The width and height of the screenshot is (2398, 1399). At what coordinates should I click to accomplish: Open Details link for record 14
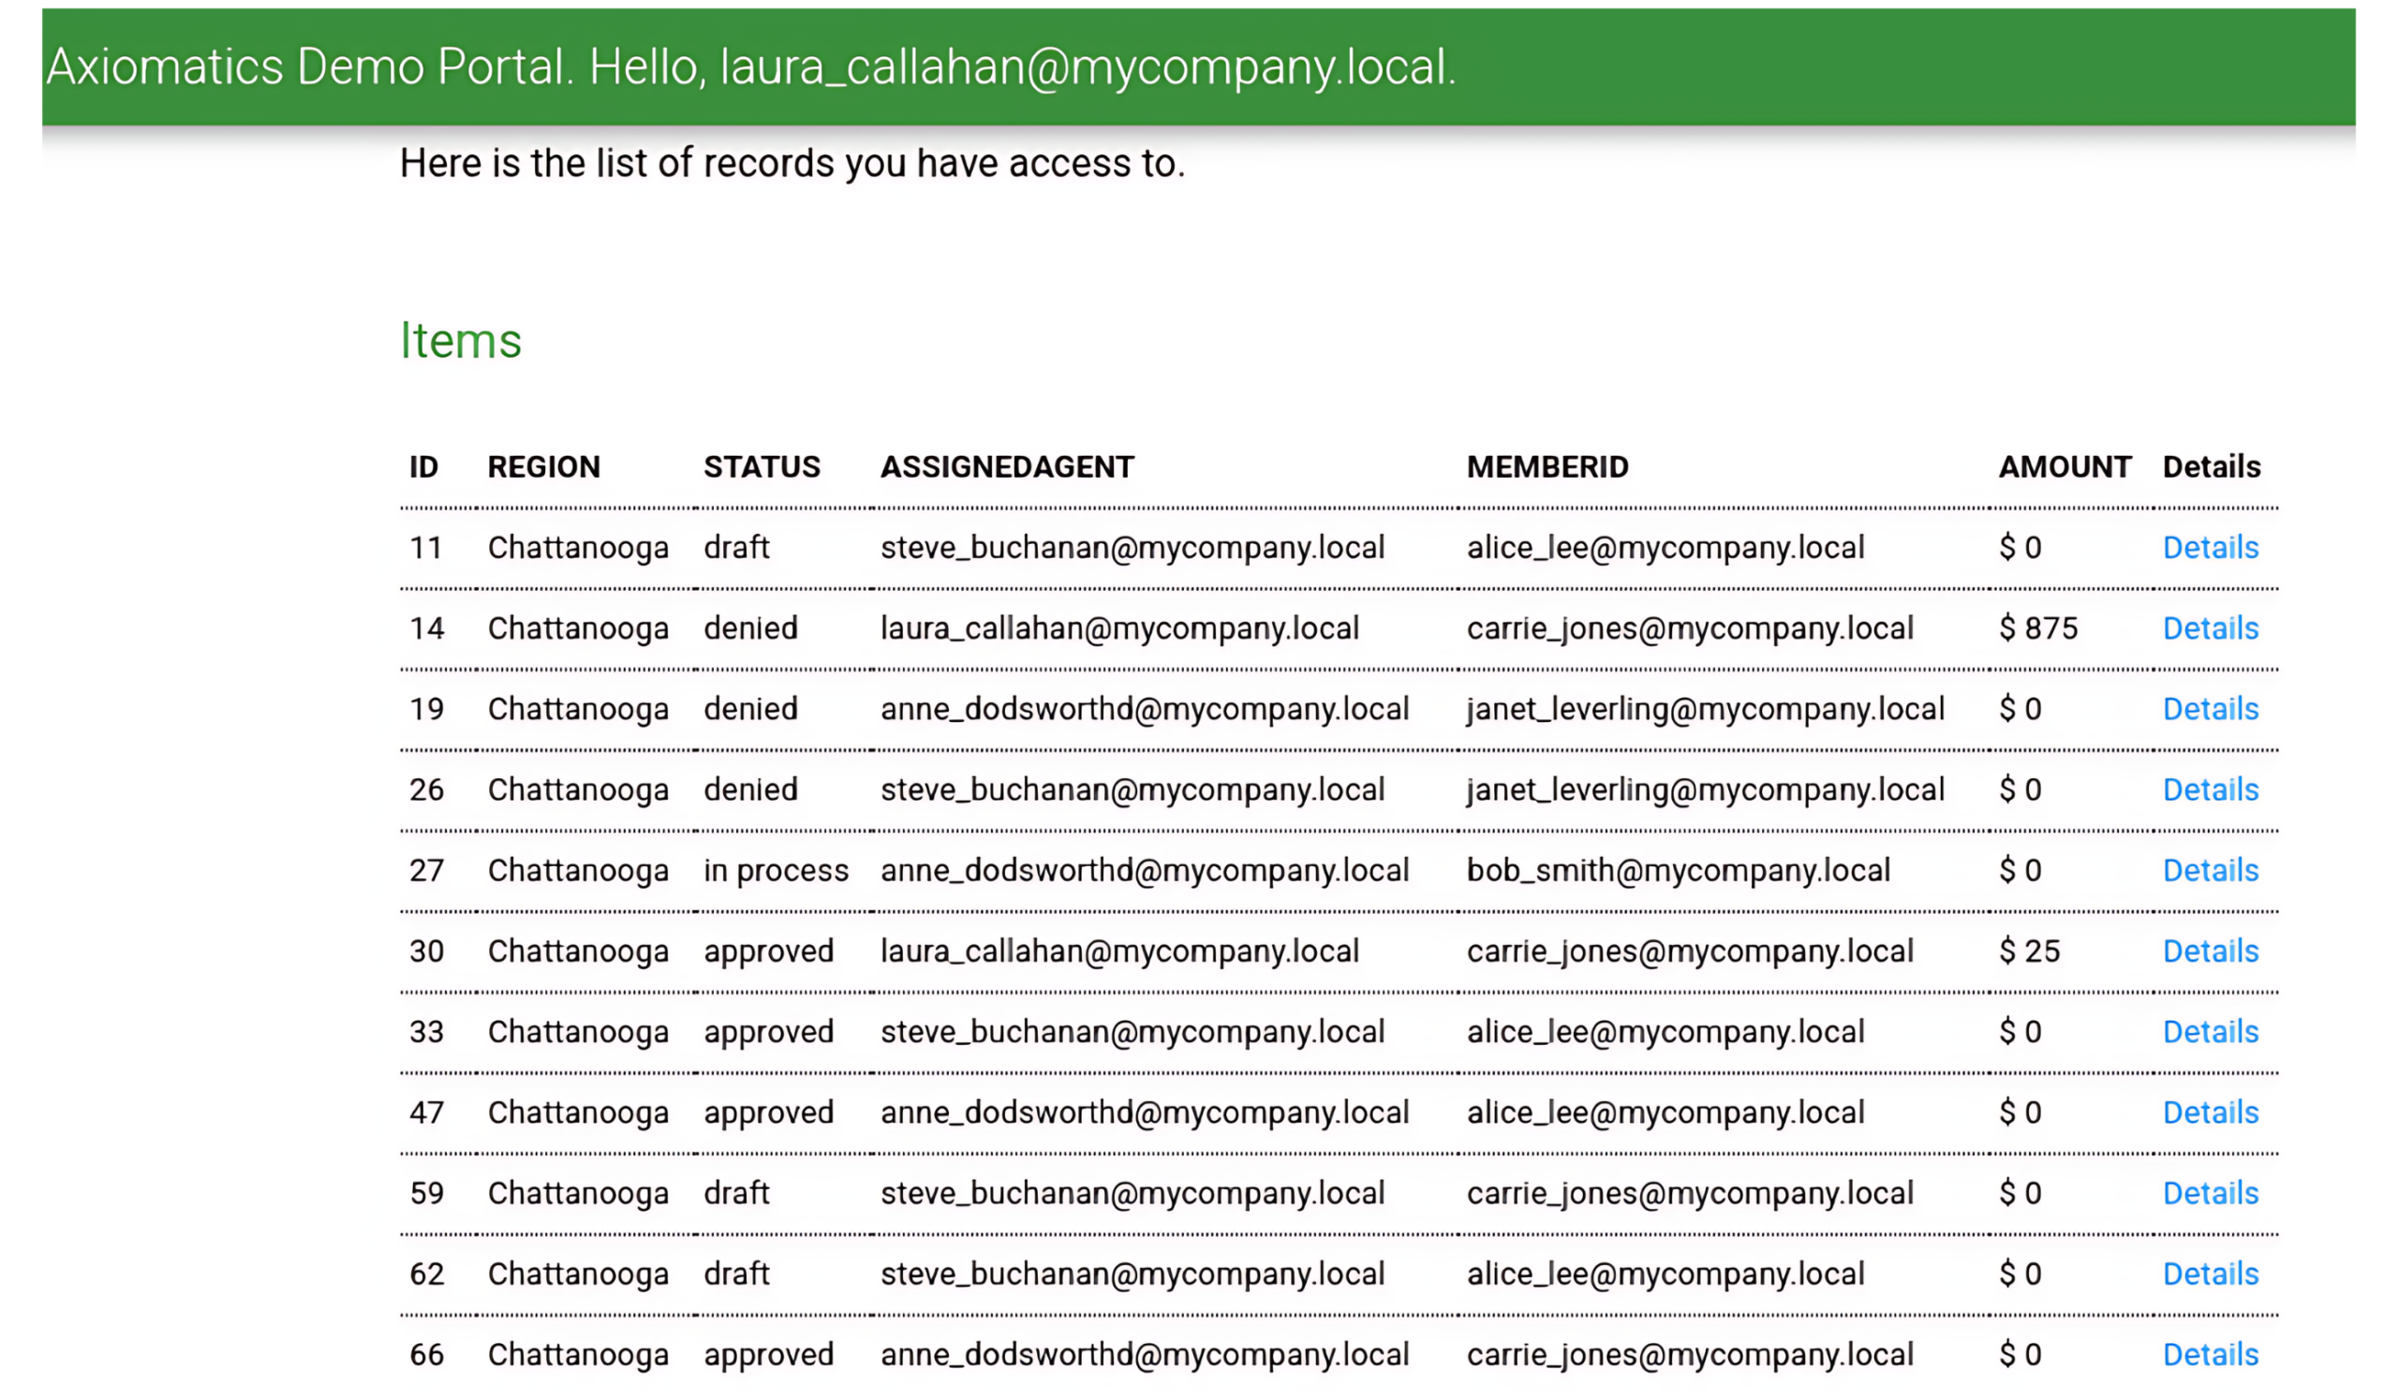click(x=2210, y=627)
